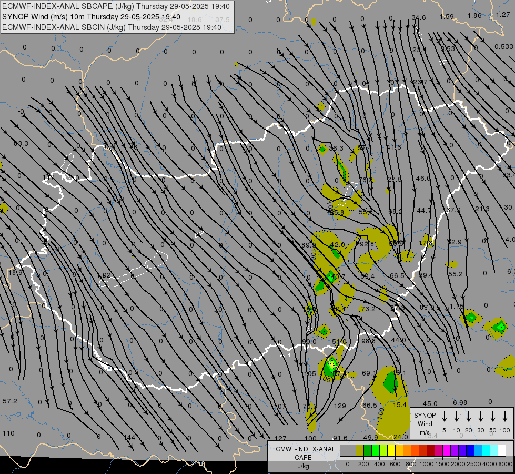This screenshot has height=474, width=515.
Task: Click the 1500 tick label on CAPE scale
Action: tap(442, 464)
